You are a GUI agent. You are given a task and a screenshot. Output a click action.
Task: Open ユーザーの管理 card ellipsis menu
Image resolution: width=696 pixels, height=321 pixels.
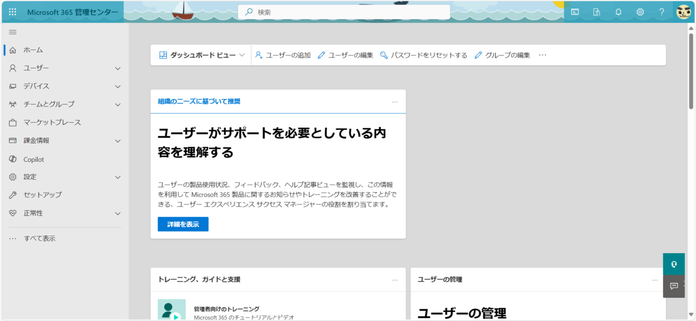[655, 280]
